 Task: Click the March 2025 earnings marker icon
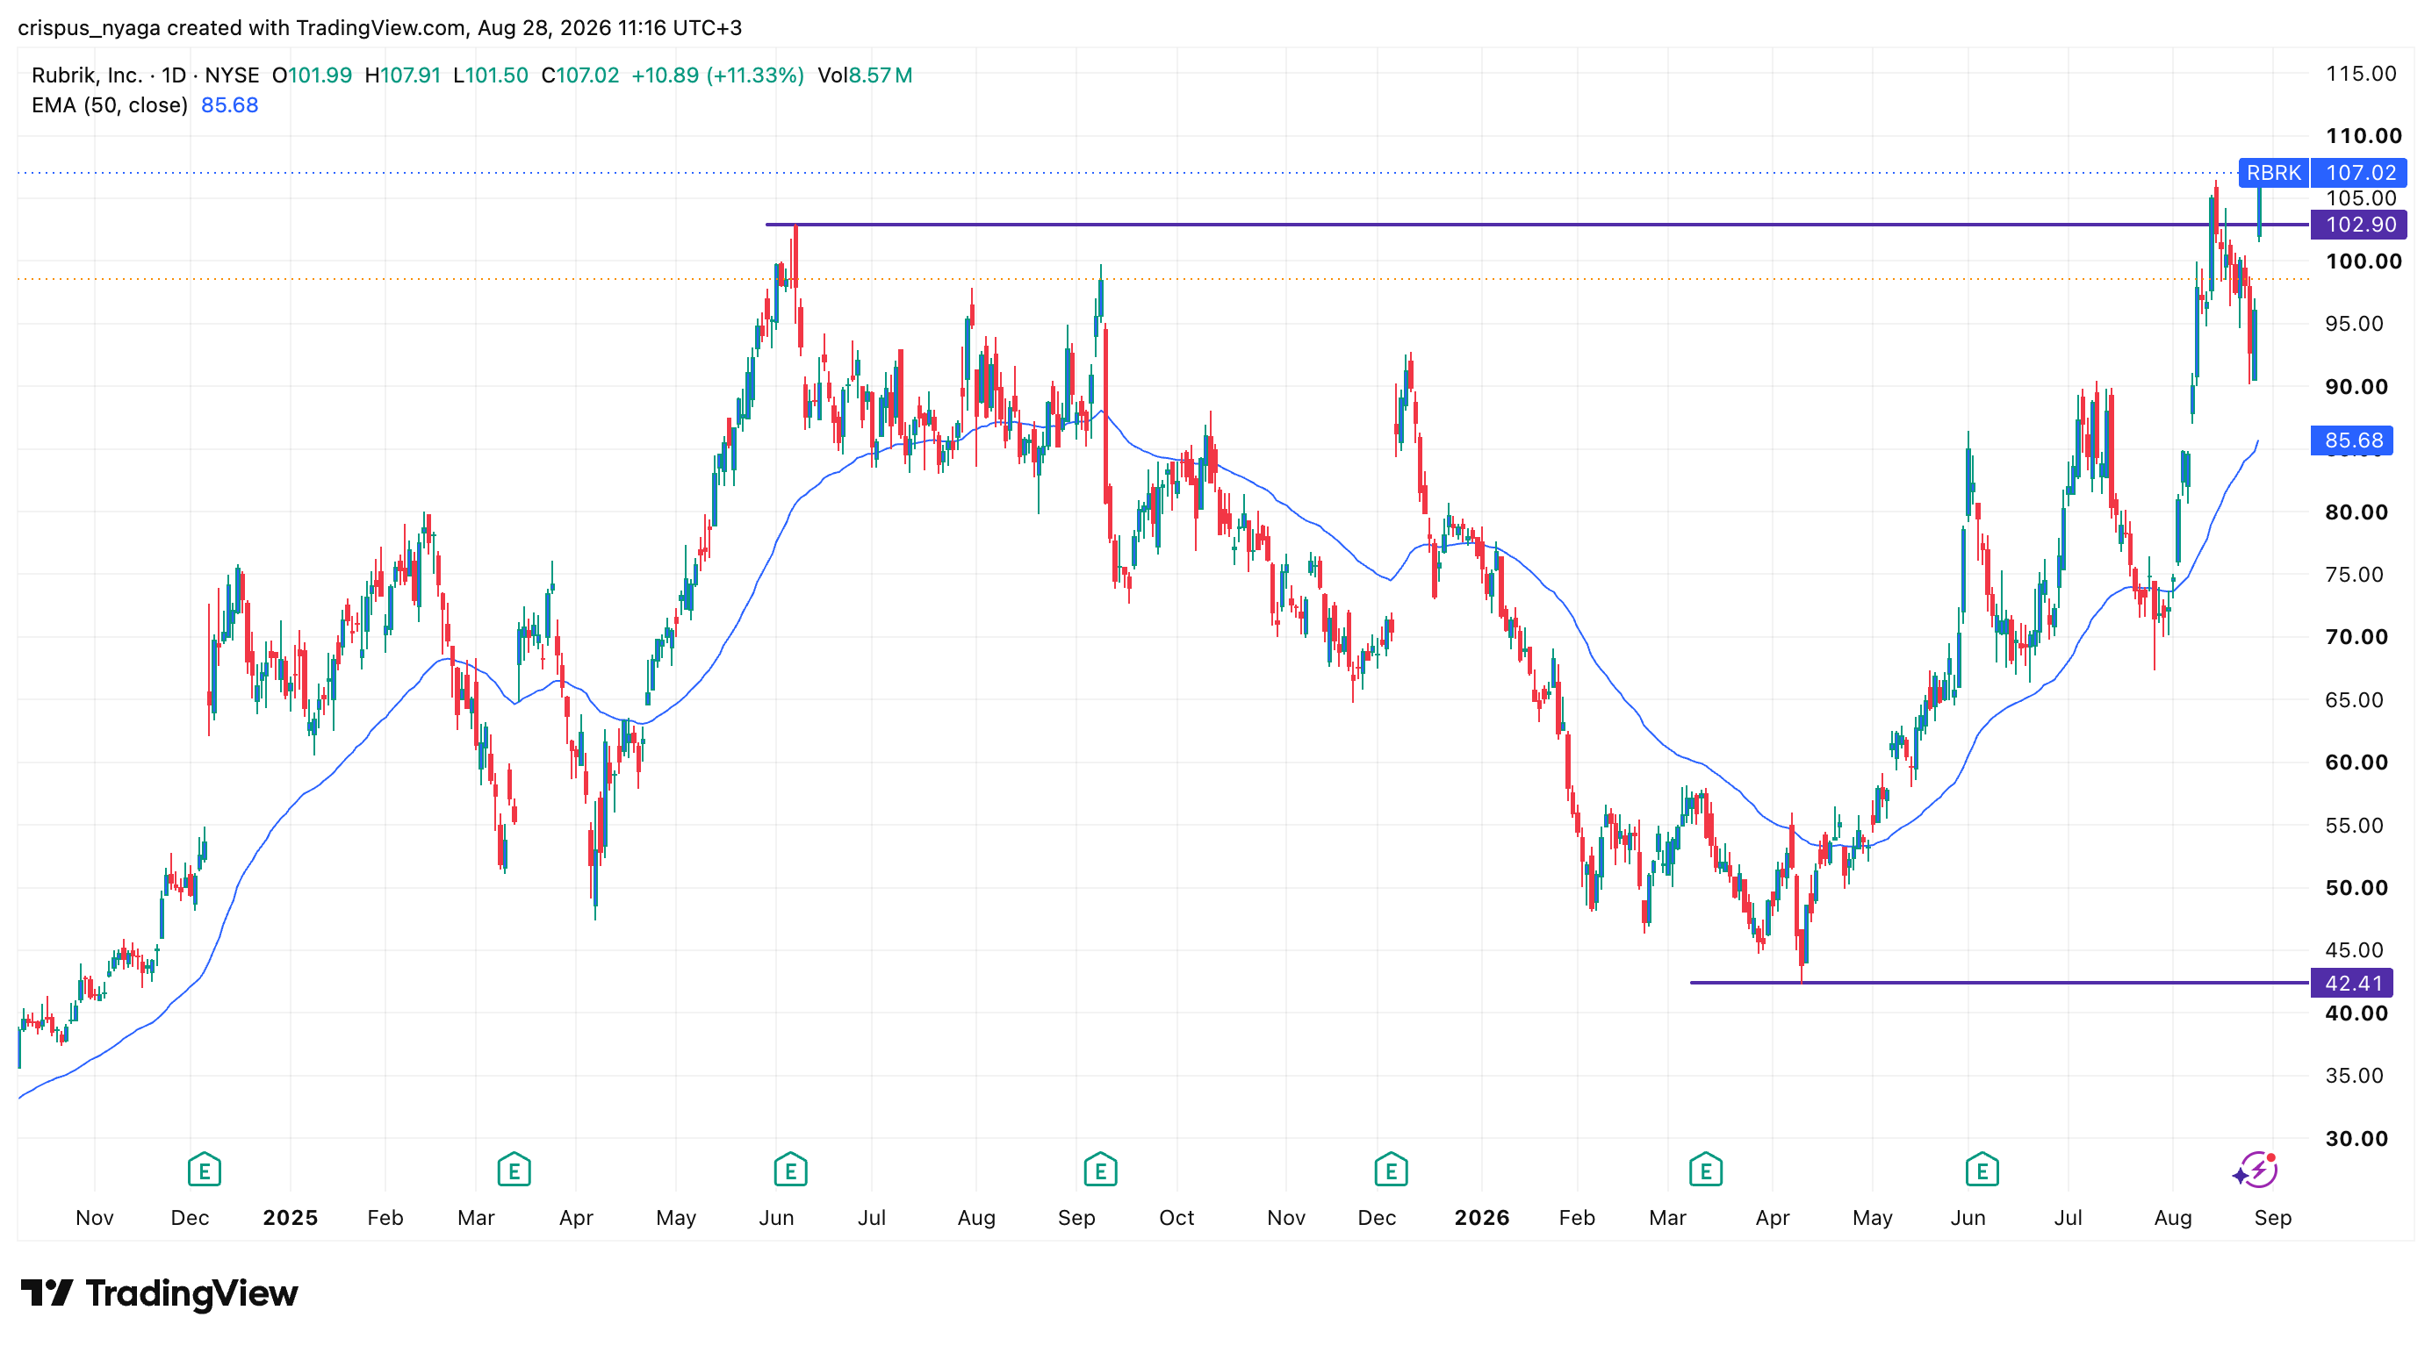coord(514,1170)
